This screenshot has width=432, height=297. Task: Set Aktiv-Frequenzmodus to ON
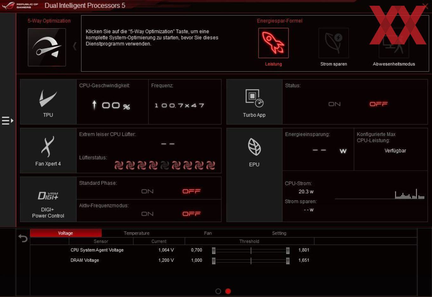(147, 214)
